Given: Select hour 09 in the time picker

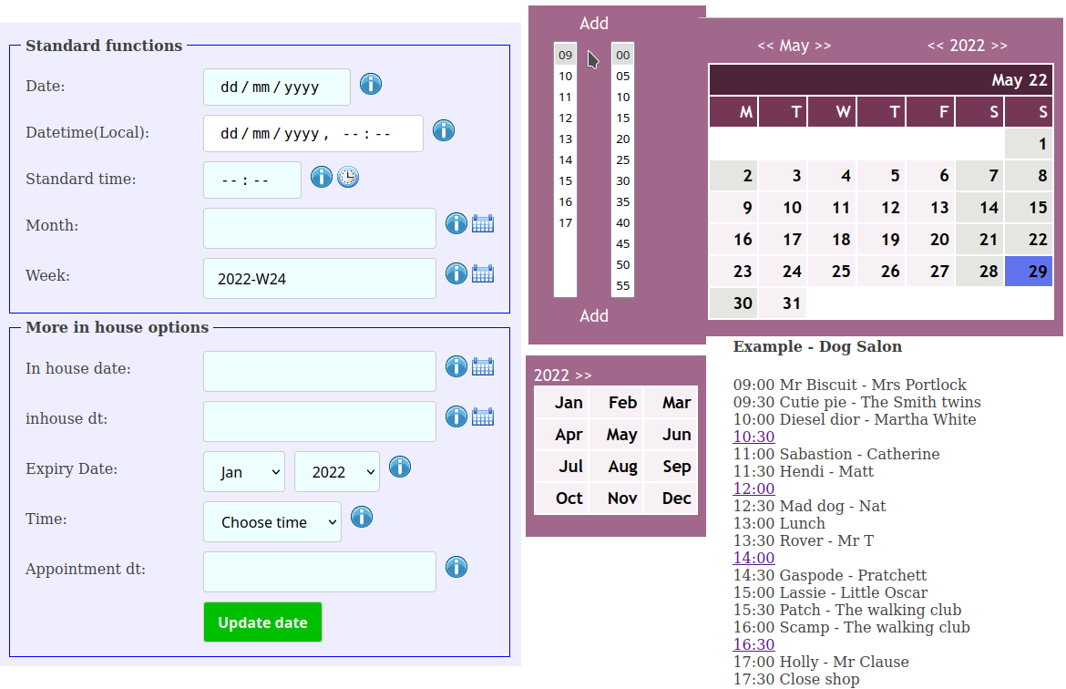Looking at the screenshot, I should pos(565,55).
